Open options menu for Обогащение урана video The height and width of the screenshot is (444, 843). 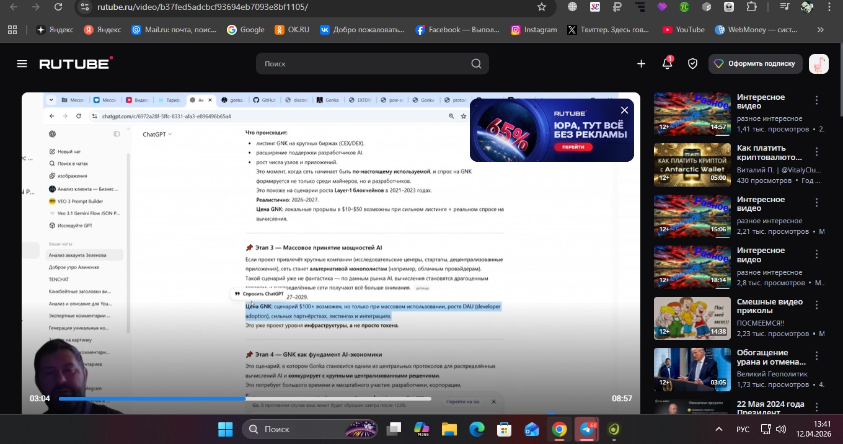point(817,356)
